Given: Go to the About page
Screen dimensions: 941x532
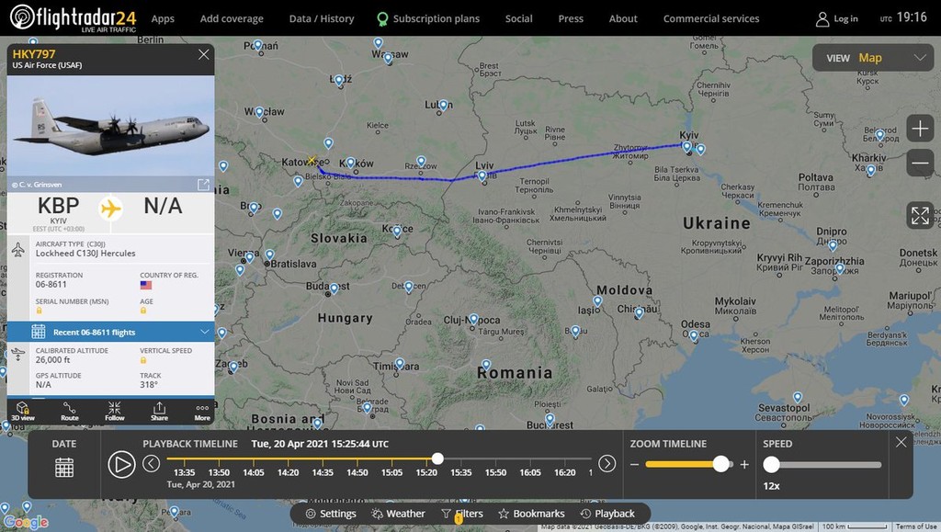Looking at the screenshot, I should 623,18.
